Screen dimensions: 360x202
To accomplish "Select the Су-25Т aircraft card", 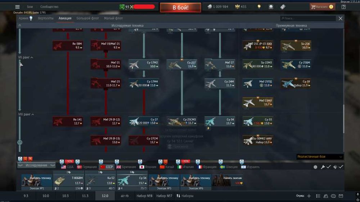I will tap(181, 64).
